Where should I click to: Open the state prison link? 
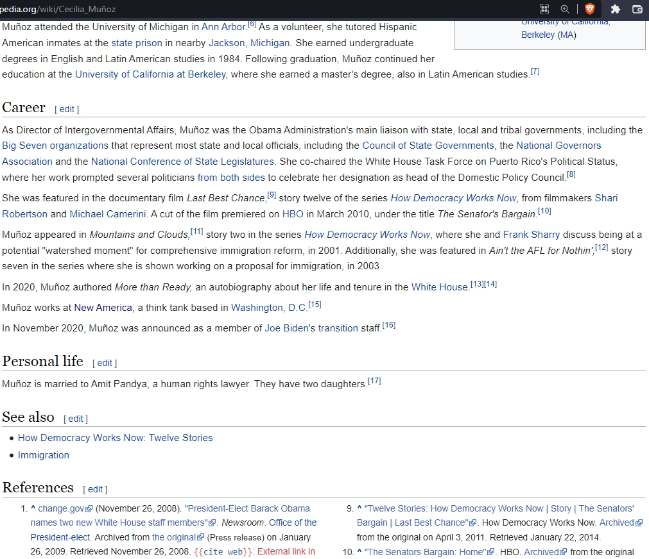[x=137, y=43]
